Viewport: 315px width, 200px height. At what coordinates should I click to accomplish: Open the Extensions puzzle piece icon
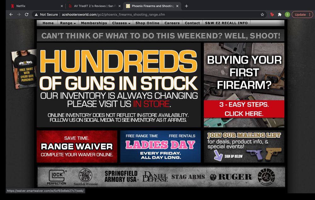(280, 15)
